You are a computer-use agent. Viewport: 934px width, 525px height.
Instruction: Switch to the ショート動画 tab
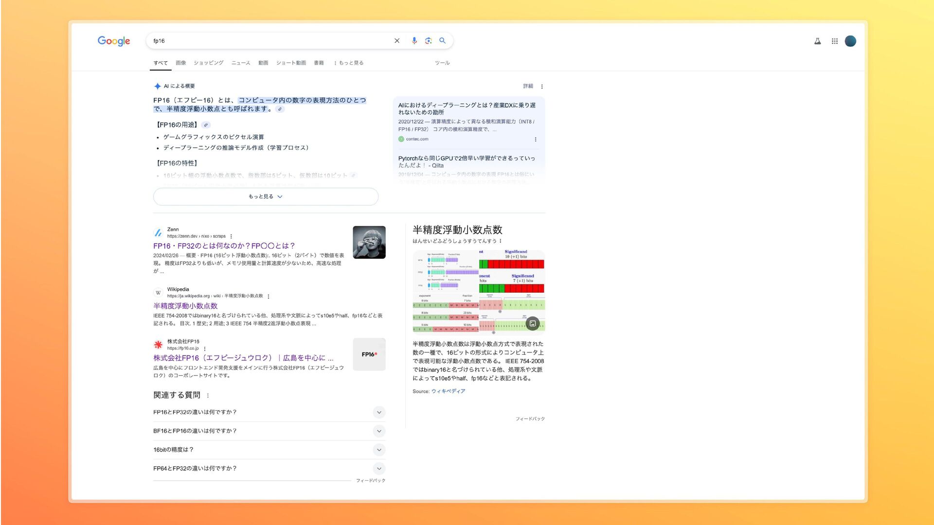tap(291, 63)
